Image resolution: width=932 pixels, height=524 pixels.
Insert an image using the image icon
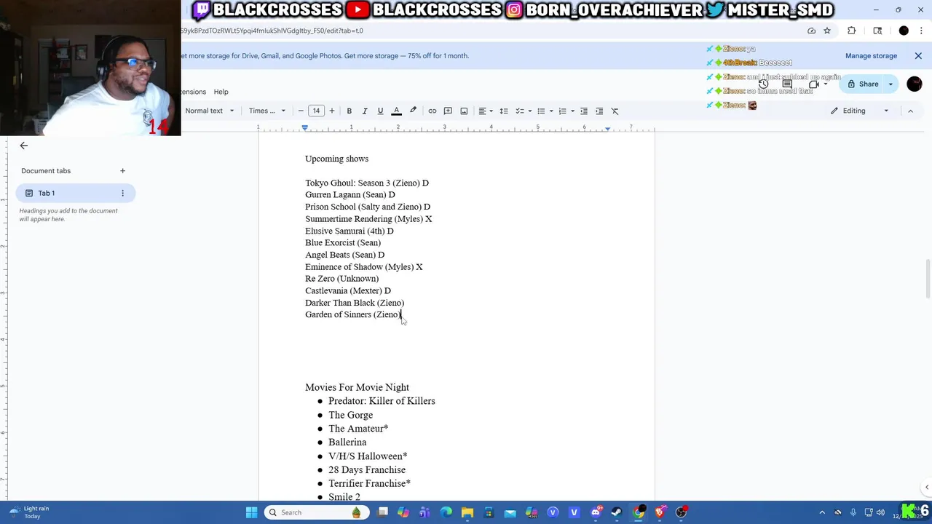pyautogui.click(x=464, y=111)
